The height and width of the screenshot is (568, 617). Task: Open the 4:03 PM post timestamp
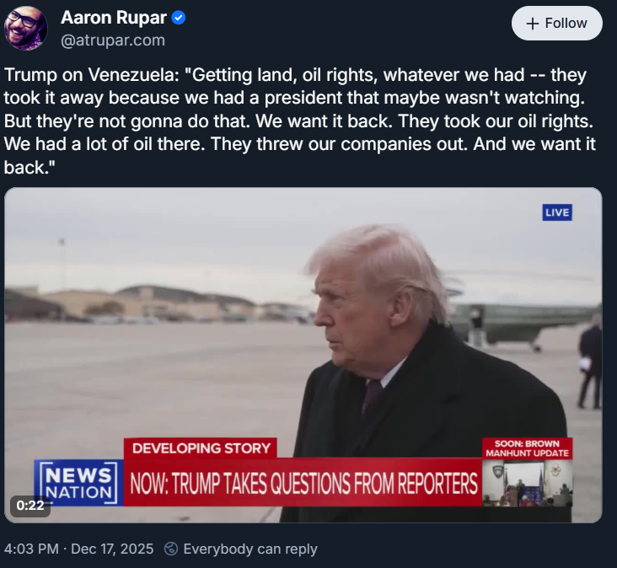(31, 549)
